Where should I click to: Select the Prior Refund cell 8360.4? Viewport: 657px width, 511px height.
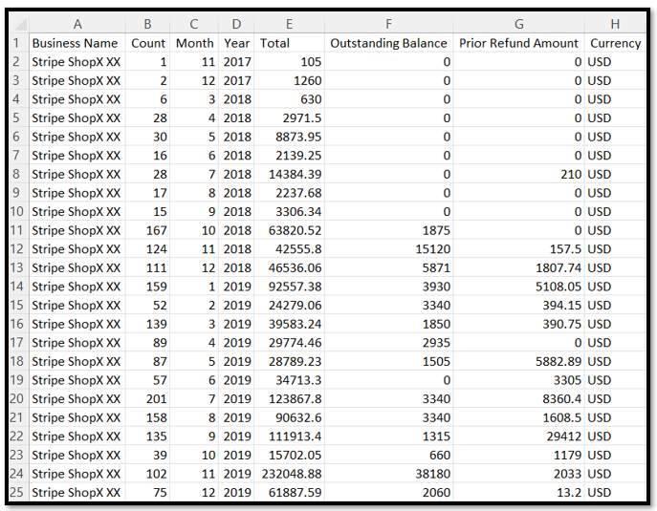pos(518,398)
